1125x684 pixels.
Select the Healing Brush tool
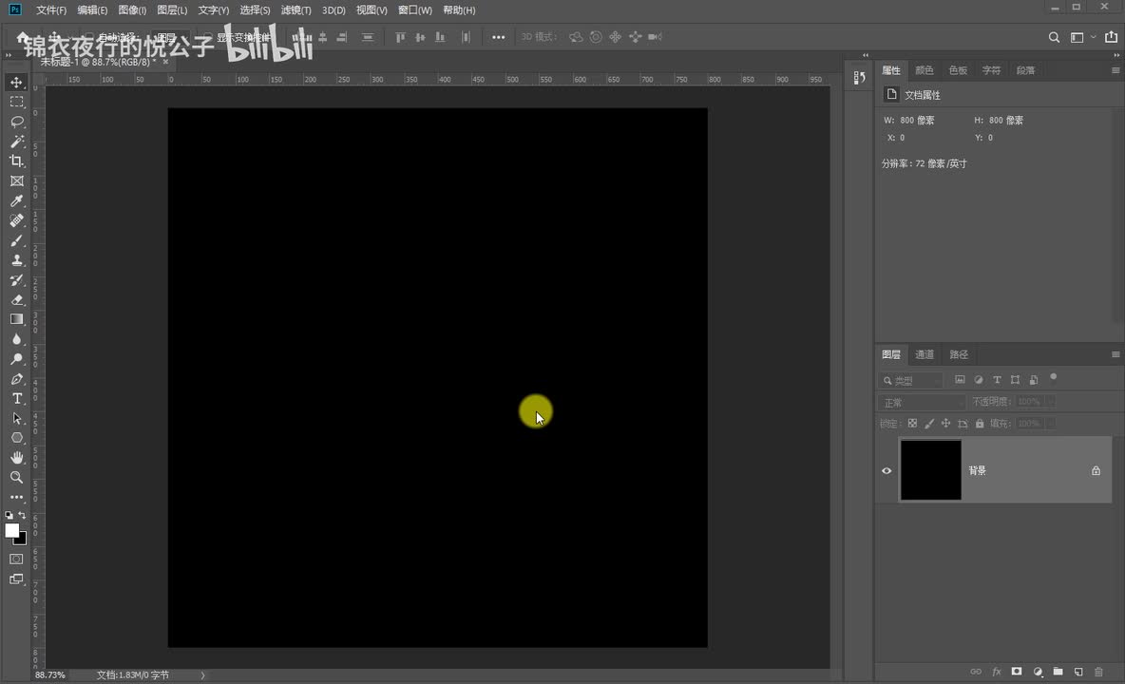tap(16, 220)
